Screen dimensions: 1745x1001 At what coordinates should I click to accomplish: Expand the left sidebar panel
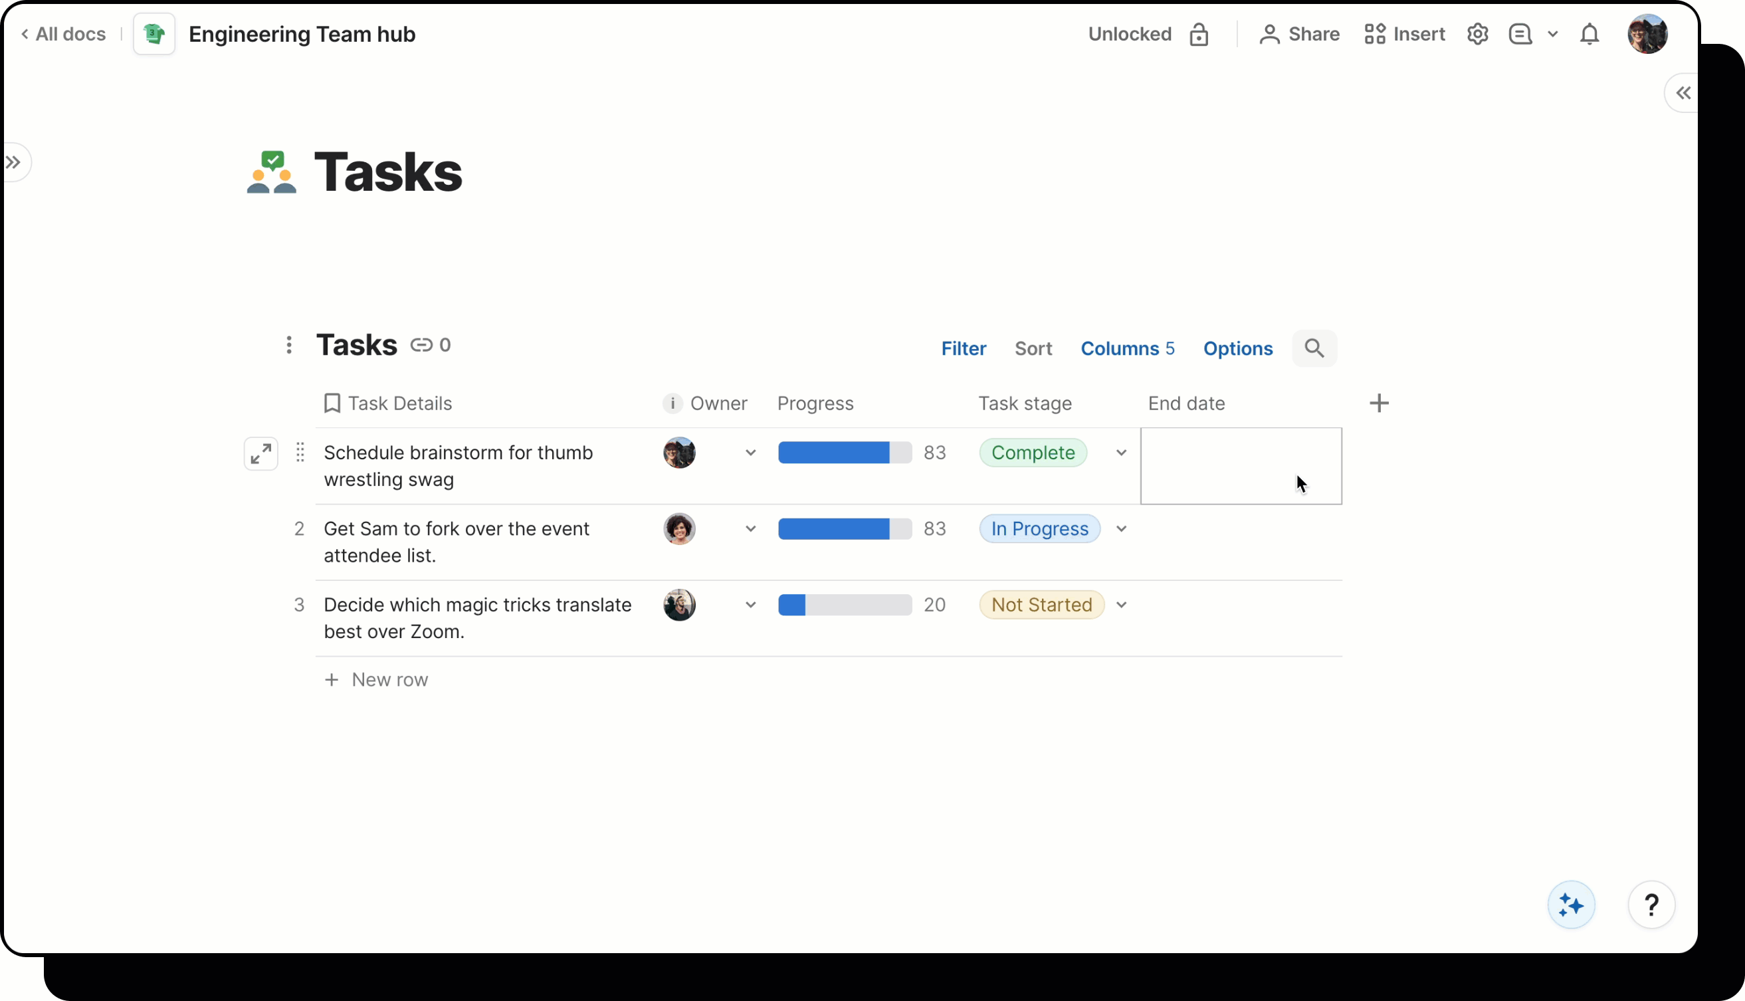[14, 163]
